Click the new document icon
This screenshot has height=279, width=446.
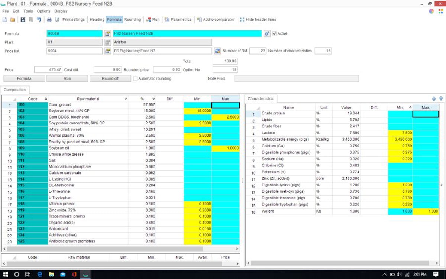click(5, 20)
